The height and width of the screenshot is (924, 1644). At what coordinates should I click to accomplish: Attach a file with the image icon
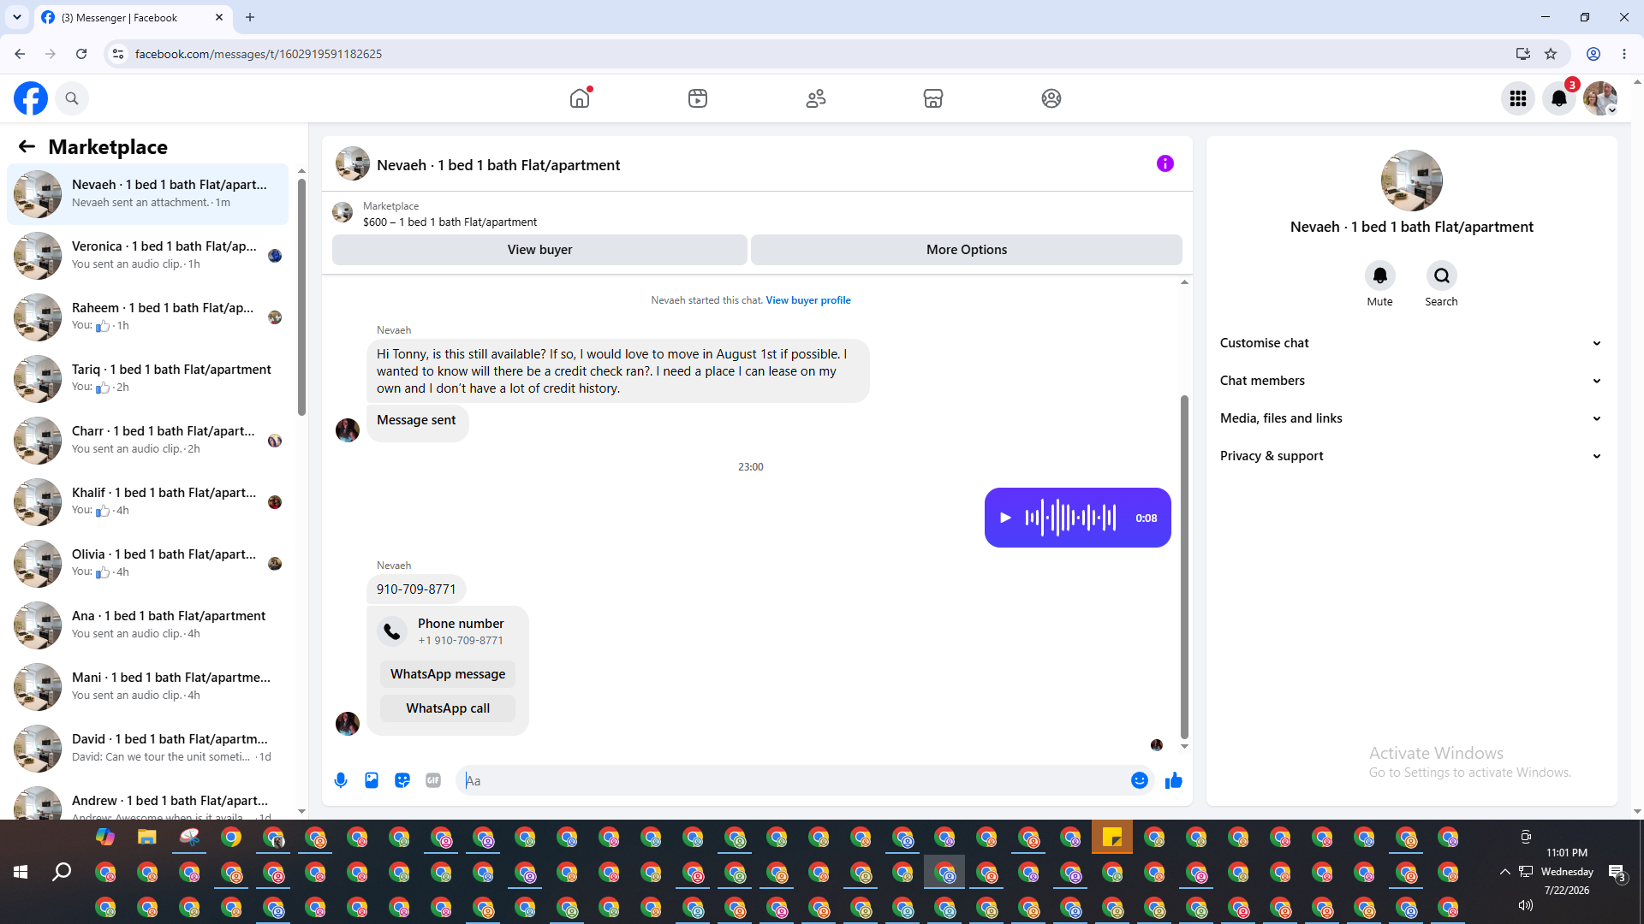[372, 780]
